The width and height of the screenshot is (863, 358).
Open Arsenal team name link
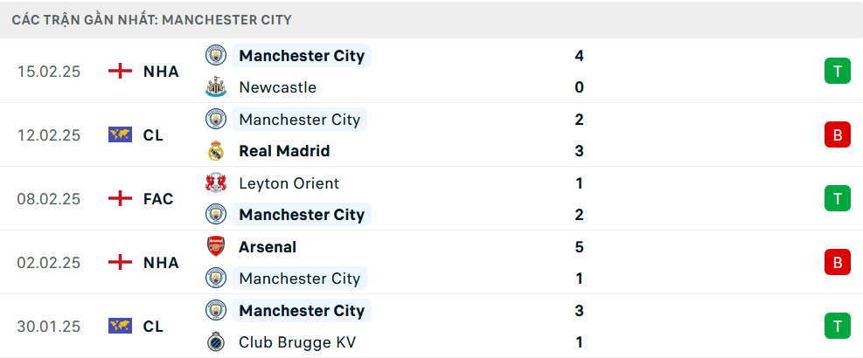(x=268, y=247)
